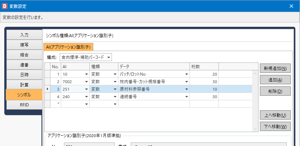Click the current row indicator arrow on row 3
Screen dimensions: 300x146
pyautogui.click(x=47, y=89)
